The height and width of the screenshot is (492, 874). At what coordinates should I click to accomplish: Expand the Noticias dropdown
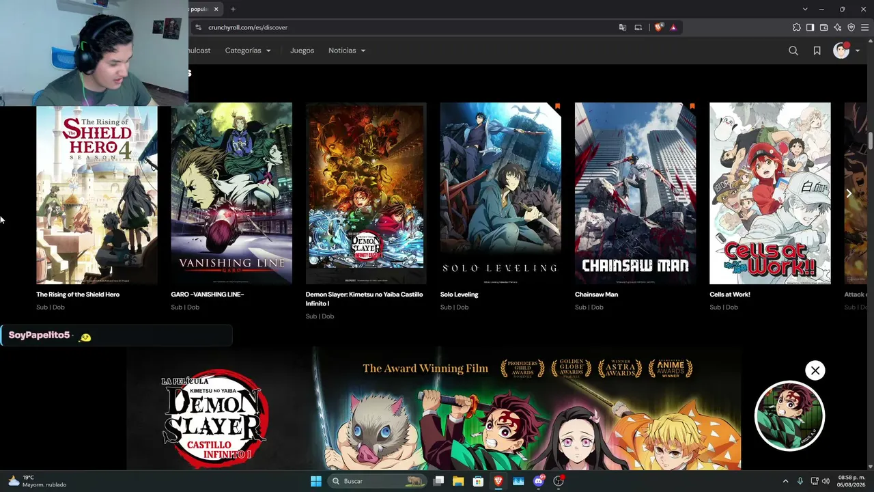point(347,51)
